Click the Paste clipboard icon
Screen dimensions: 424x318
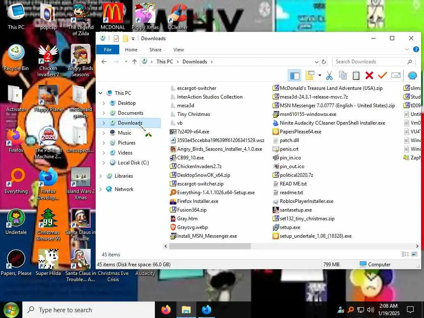[356, 75]
